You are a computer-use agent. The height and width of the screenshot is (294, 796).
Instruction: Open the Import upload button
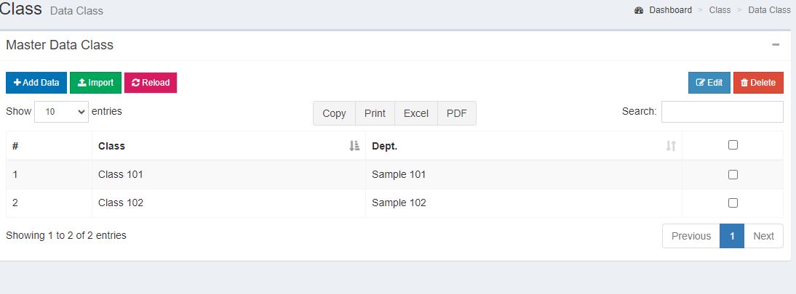(x=95, y=83)
